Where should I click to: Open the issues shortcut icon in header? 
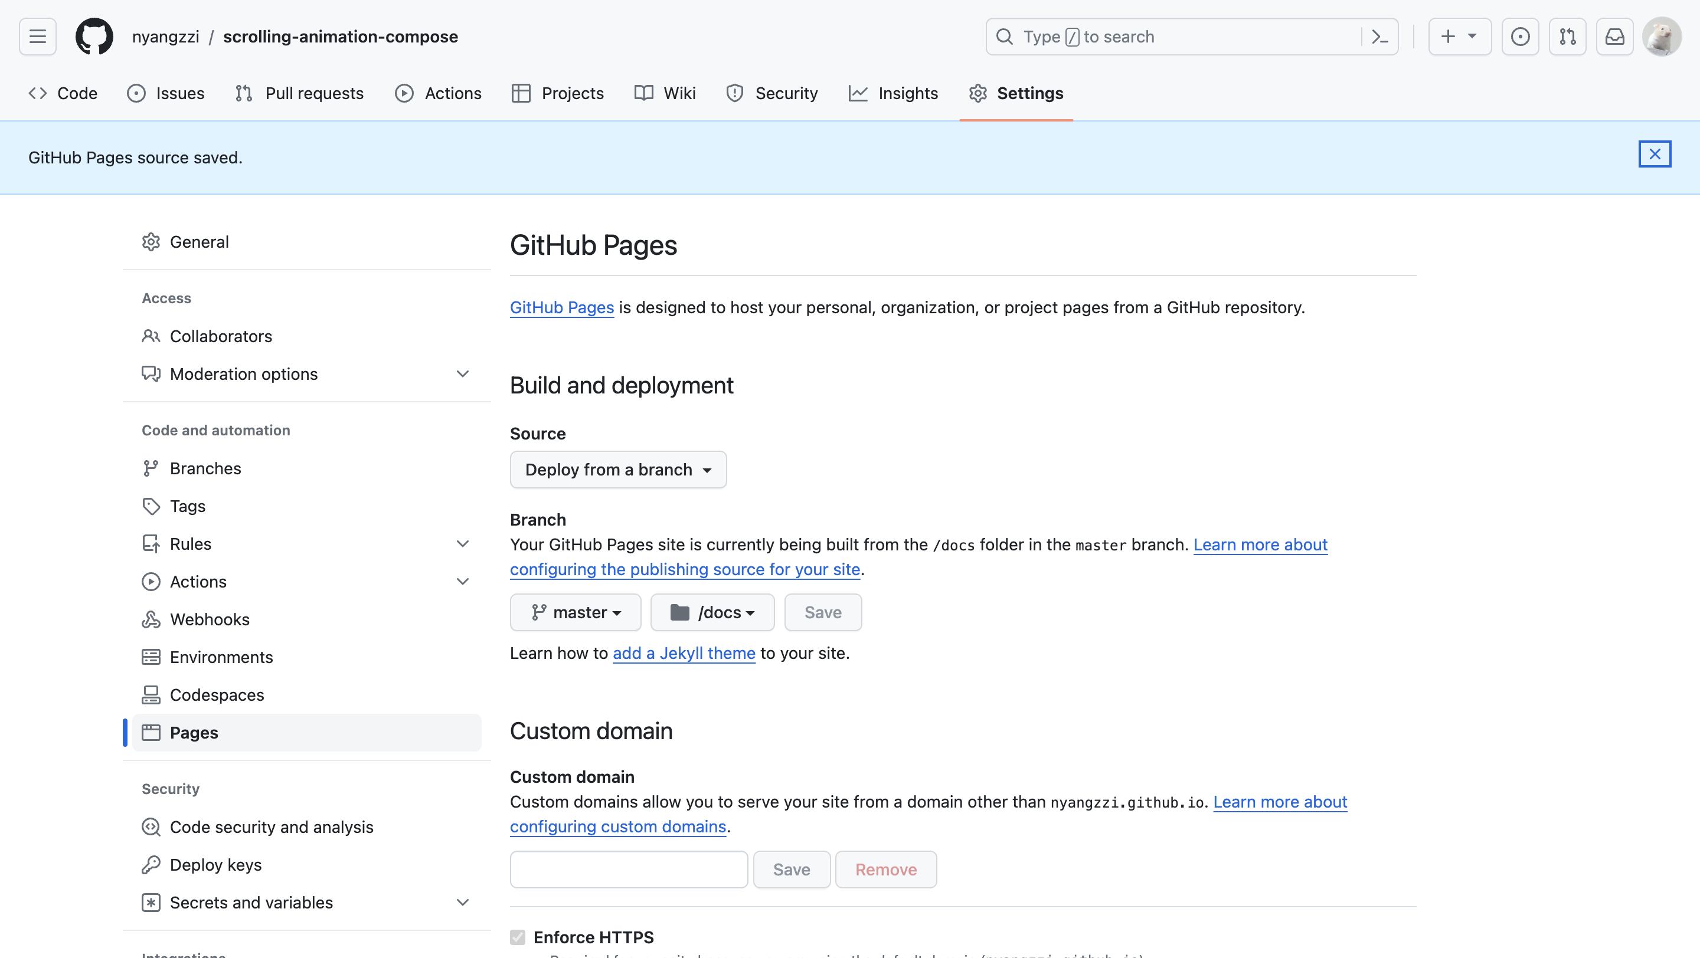1520,36
